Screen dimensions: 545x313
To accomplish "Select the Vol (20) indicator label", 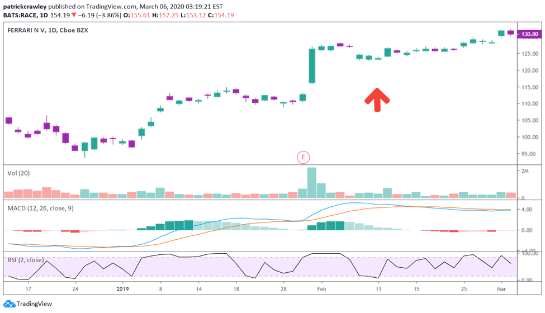I will (18, 173).
